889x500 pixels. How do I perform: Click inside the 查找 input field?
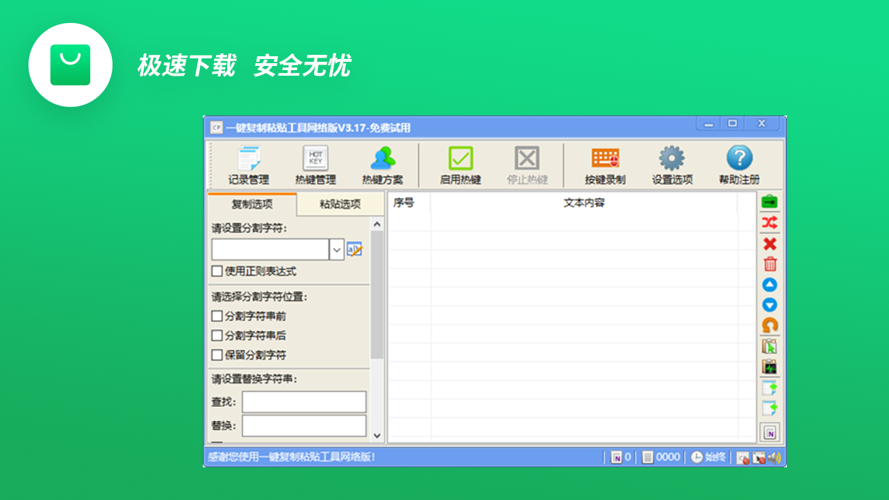point(304,401)
